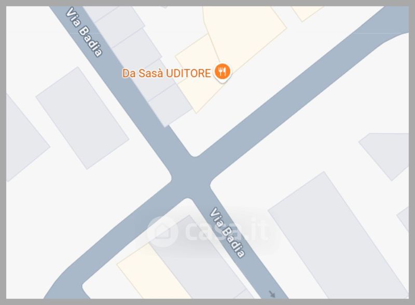The image size is (415, 305).
Task: Select the large gray building left of Via Badia
Action: [x=82, y=118]
